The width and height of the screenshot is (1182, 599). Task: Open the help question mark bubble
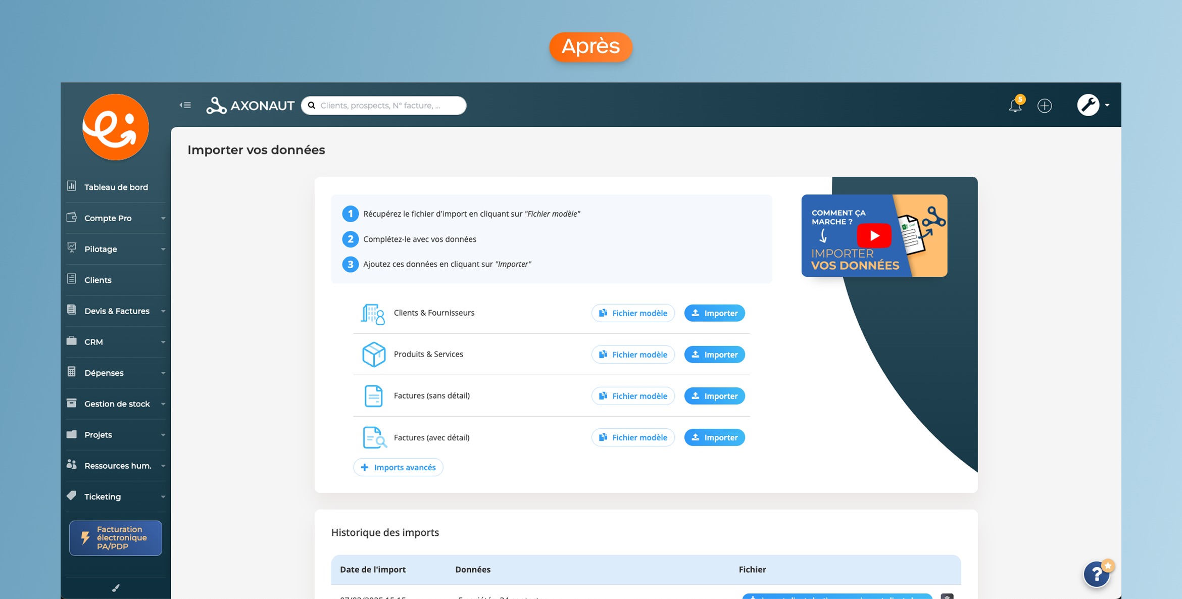(1097, 574)
